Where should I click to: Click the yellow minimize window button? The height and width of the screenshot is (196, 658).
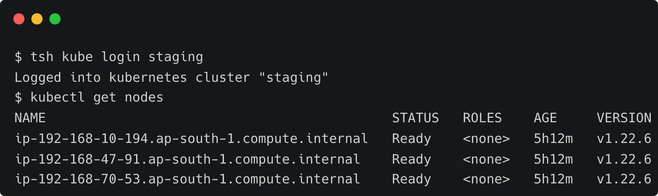coord(37,19)
